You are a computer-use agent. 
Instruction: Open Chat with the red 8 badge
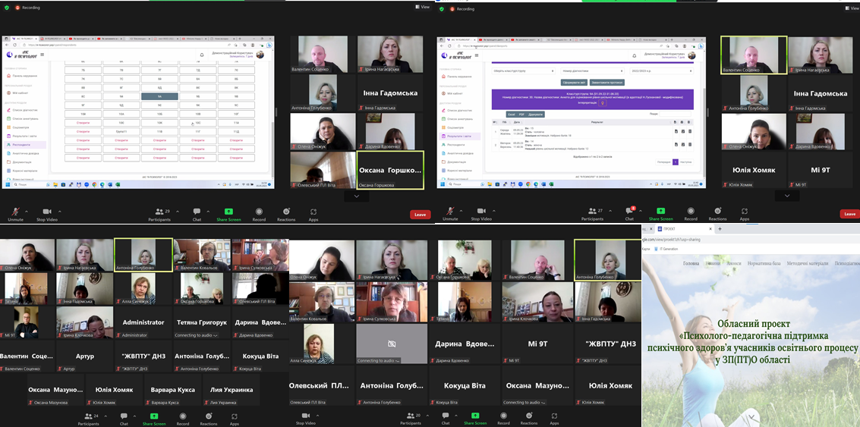click(x=629, y=212)
